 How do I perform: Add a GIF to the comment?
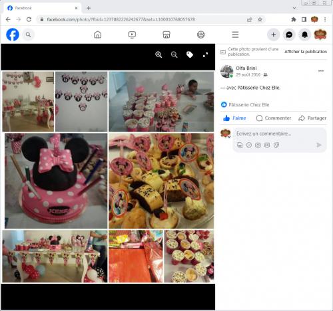click(267, 145)
